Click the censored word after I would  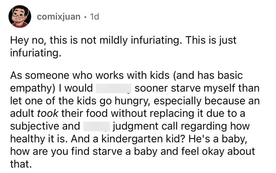[x=114, y=88]
